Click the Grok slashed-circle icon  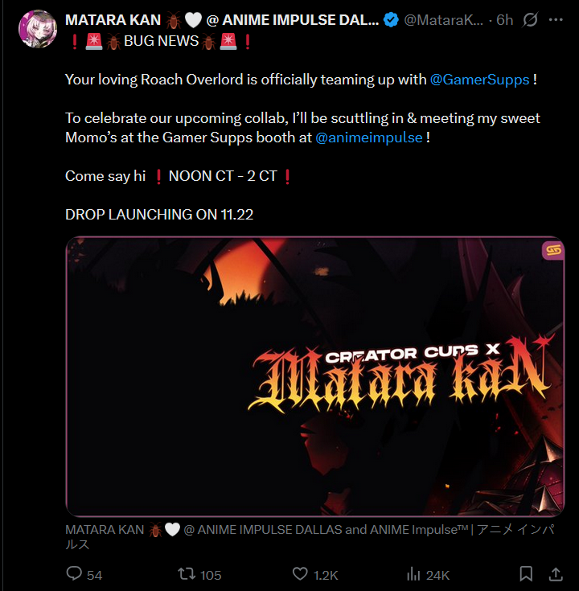[530, 20]
